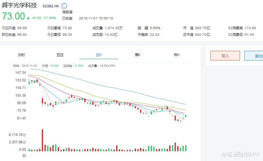263x161 pixels.
Task: Click the 52周最高 value 174.90
Action: coord(250,28)
